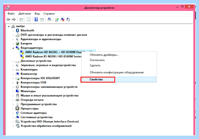Select the Сетевые адаптеры label

coord(34,113)
